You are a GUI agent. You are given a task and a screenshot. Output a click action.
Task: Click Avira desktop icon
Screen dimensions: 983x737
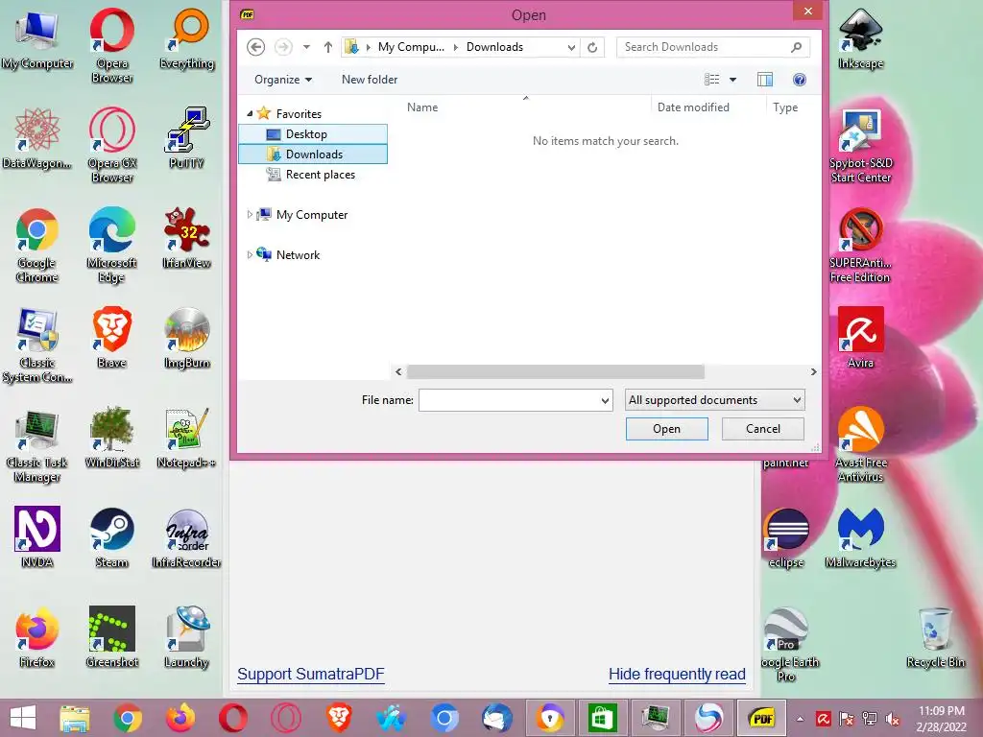[x=860, y=337]
